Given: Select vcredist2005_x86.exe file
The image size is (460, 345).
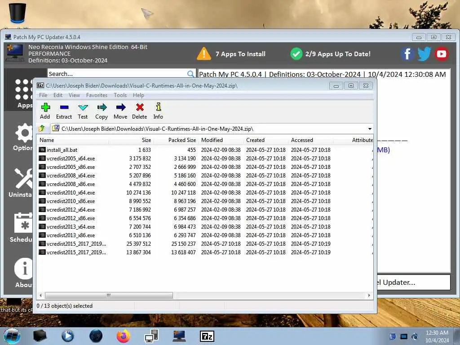Looking at the screenshot, I should point(67,167).
